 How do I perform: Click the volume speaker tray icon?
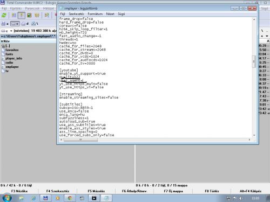241,198
